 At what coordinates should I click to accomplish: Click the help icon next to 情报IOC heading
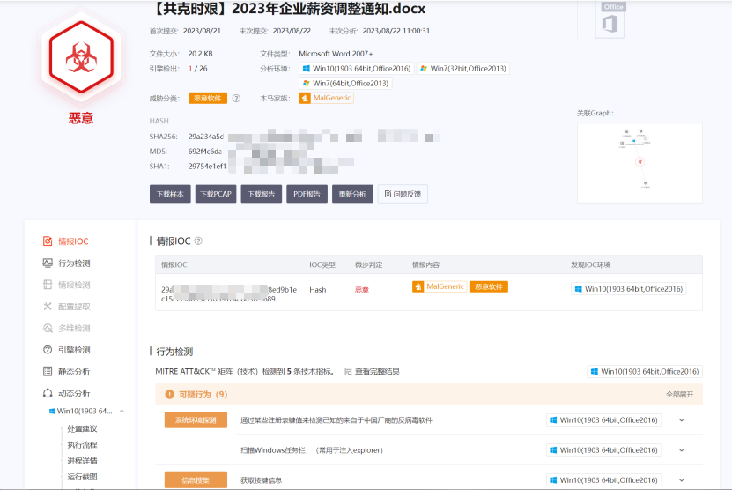198,241
